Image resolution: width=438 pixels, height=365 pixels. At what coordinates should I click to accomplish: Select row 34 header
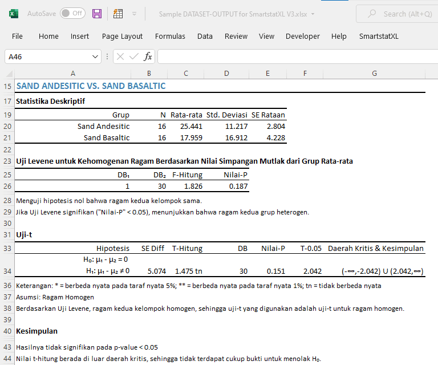[6, 271]
